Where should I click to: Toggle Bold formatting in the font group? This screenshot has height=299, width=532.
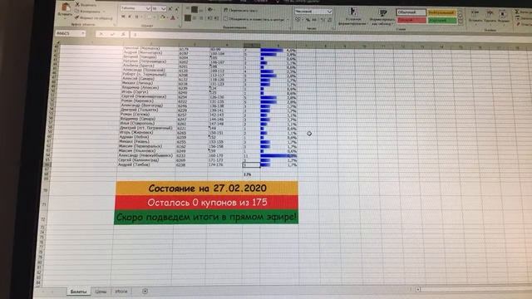pyautogui.click(x=123, y=17)
